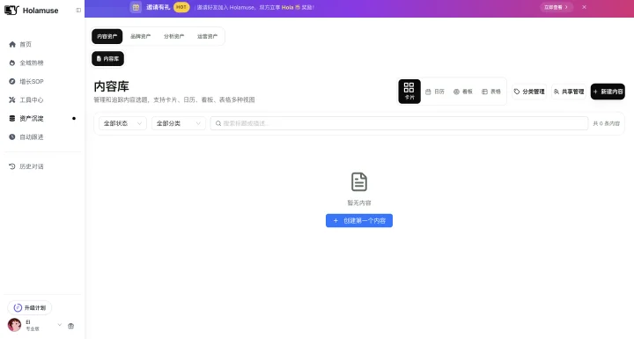Switch to 卡片 card view
This screenshot has height=339, width=634.
(409, 92)
